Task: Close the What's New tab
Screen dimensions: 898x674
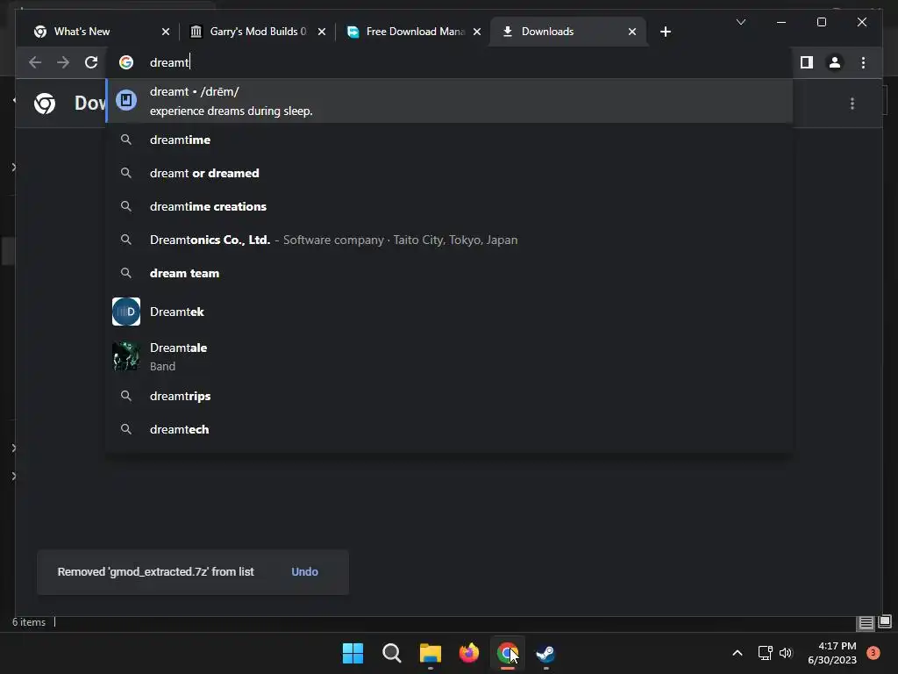Action: [x=166, y=32]
